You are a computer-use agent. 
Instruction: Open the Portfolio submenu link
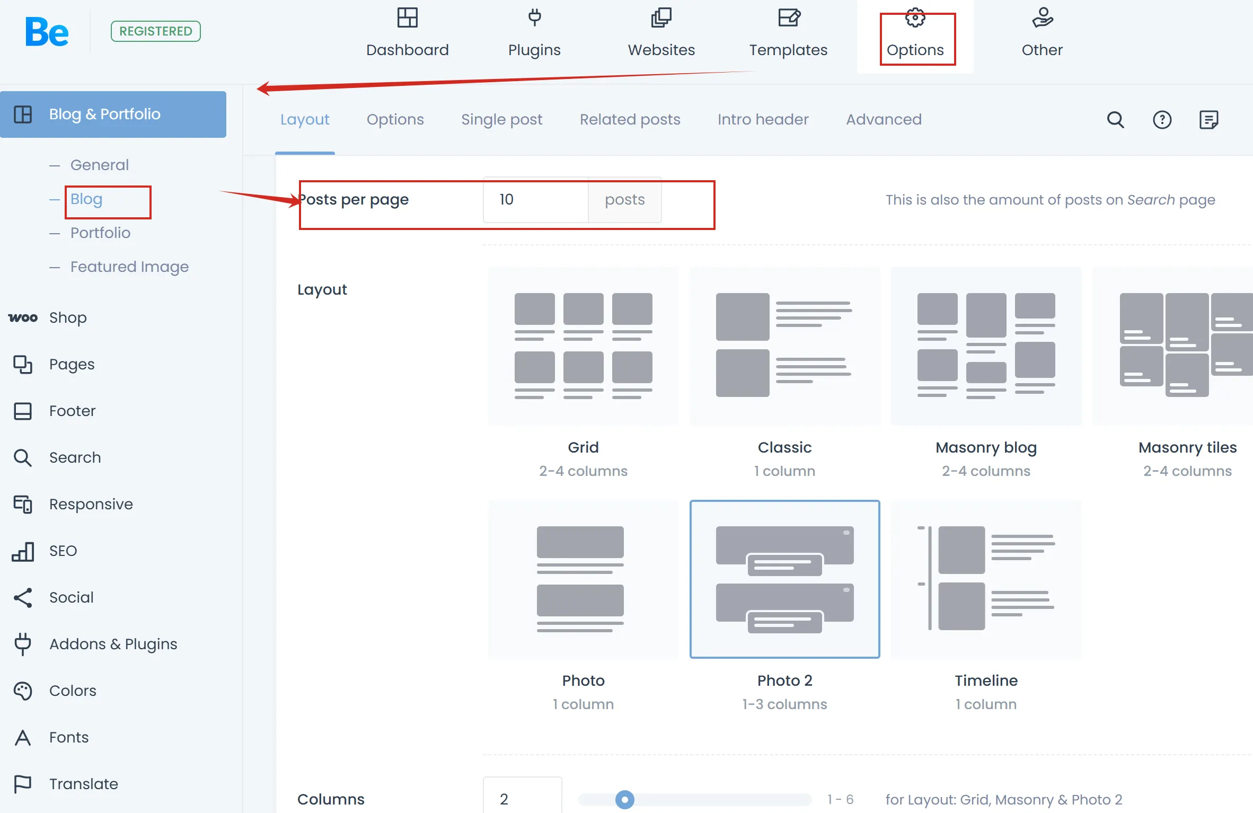click(100, 233)
